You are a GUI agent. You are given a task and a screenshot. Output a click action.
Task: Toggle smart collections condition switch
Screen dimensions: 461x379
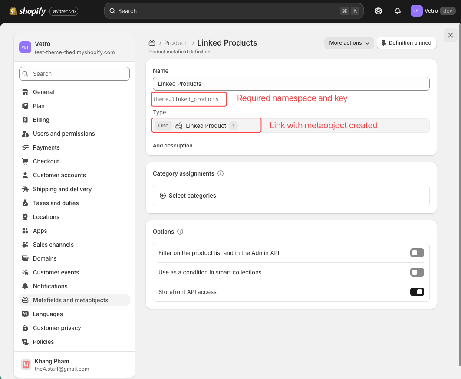(417, 272)
